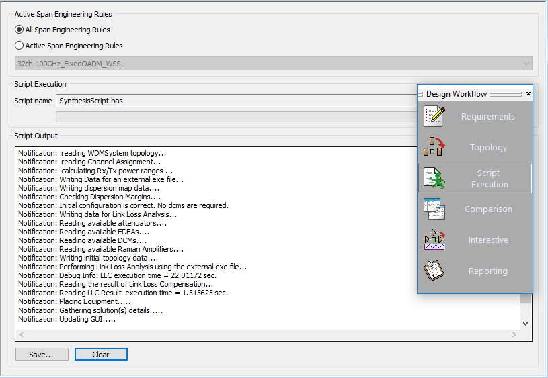Close the Design Workflow panel

point(528,93)
